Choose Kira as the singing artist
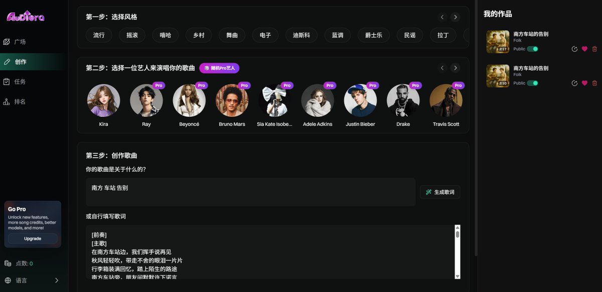Image resolution: width=602 pixels, height=292 pixels. coord(103,101)
